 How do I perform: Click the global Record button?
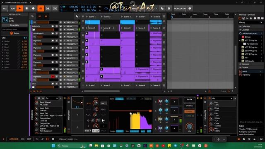[x=33, y=8]
